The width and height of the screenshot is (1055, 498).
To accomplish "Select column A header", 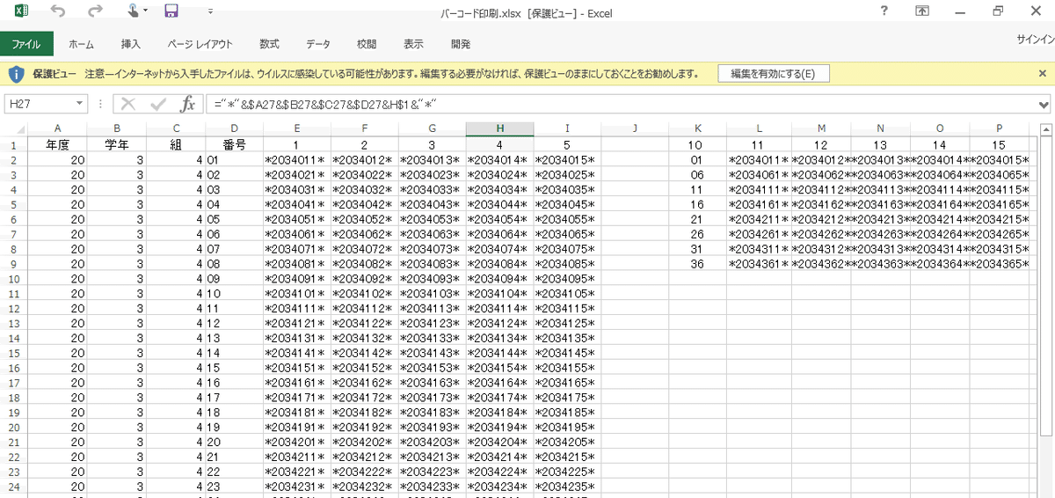I will tap(57, 128).
